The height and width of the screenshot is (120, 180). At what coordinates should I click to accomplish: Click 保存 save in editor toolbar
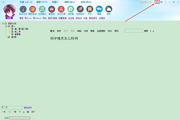point(59,31)
